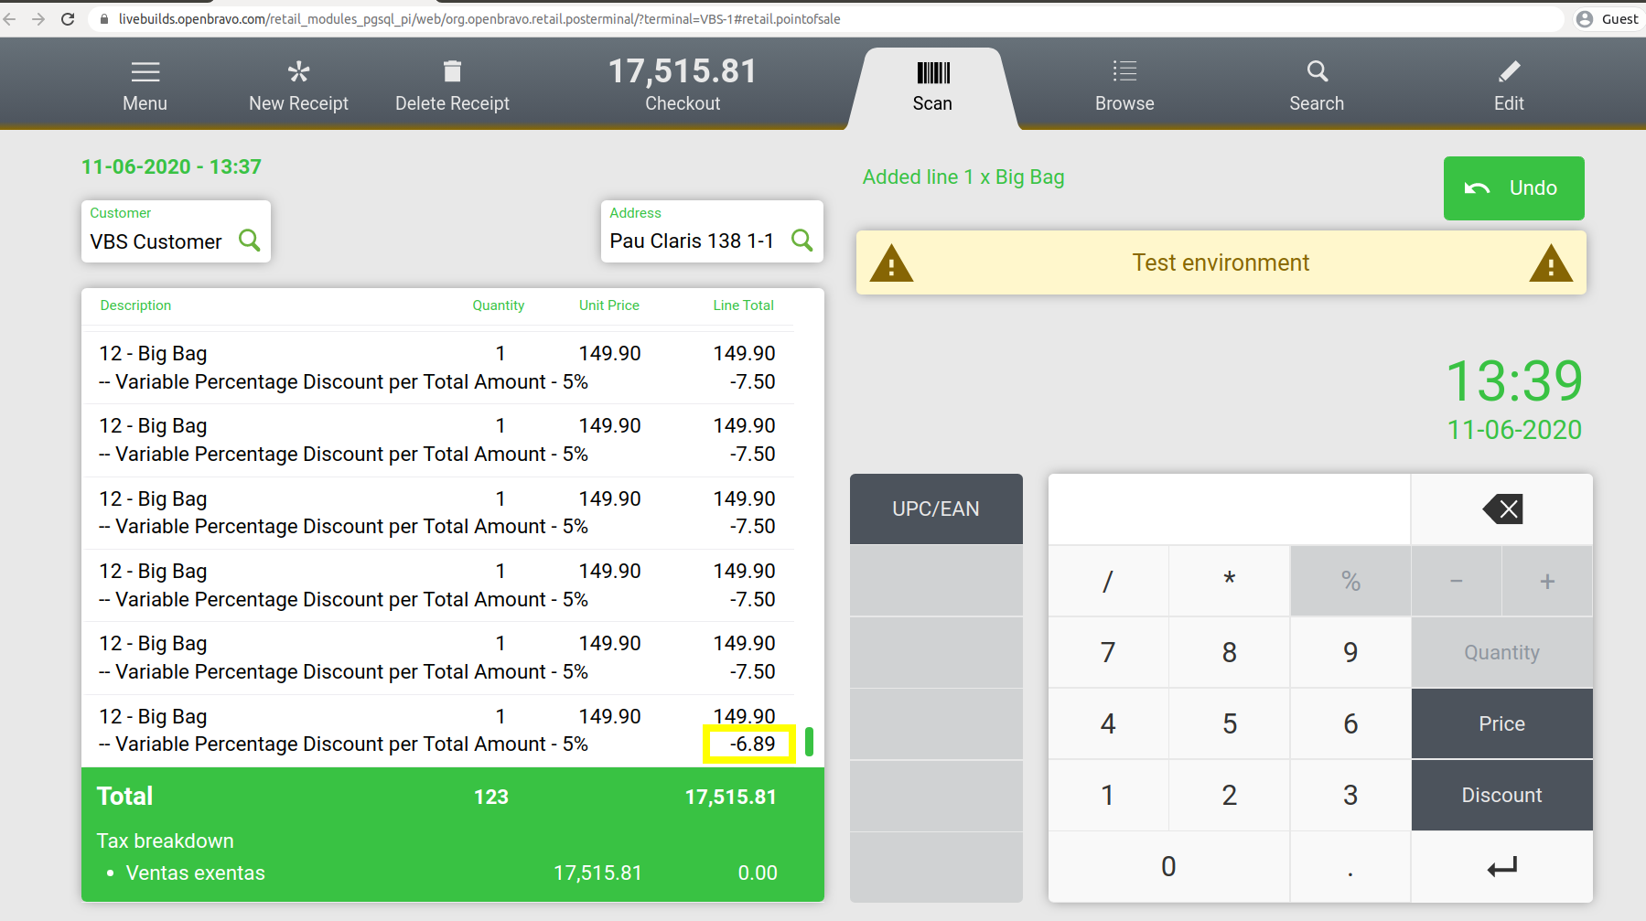Click the Line Total column header
This screenshot has height=921, width=1646.
point(743,305)
